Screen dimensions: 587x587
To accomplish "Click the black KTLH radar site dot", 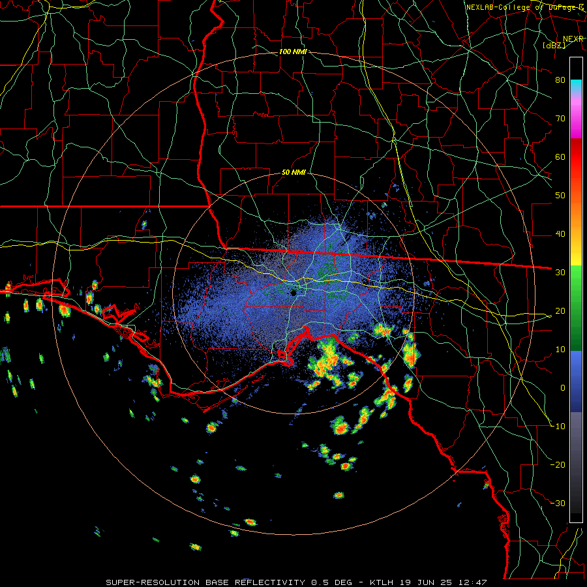I will [293, 292].
